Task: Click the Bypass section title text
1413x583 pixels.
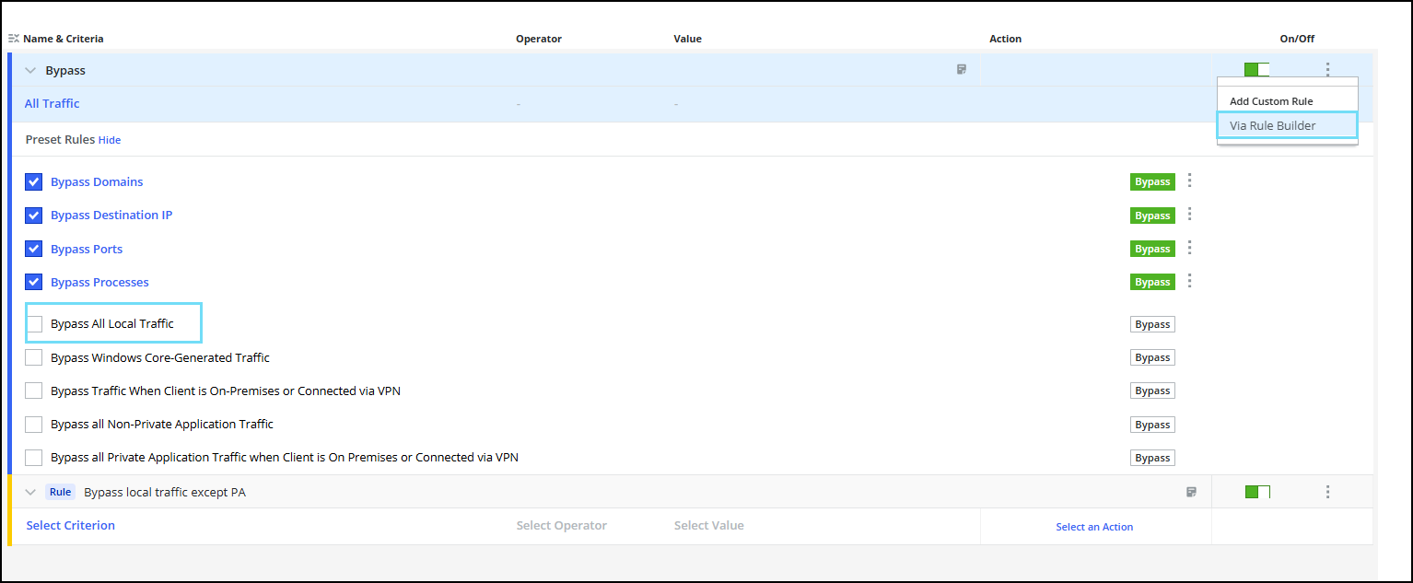Action: coord(65,70)
